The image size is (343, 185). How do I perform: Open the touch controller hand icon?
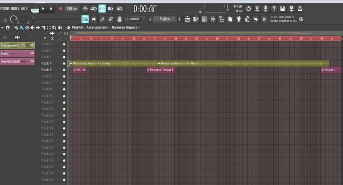click(x=256, y=19)
